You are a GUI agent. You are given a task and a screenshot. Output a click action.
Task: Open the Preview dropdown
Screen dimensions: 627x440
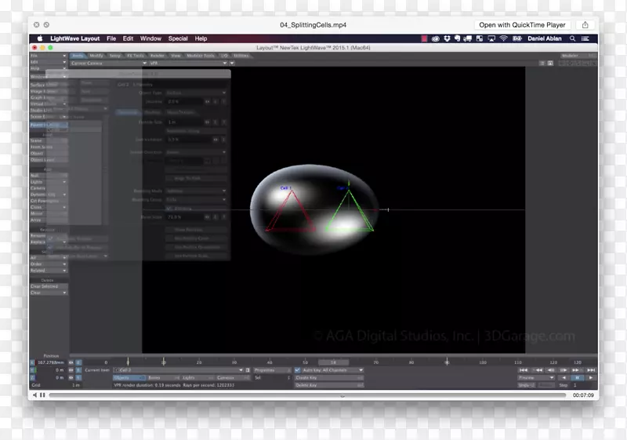(x=536, y=377)
